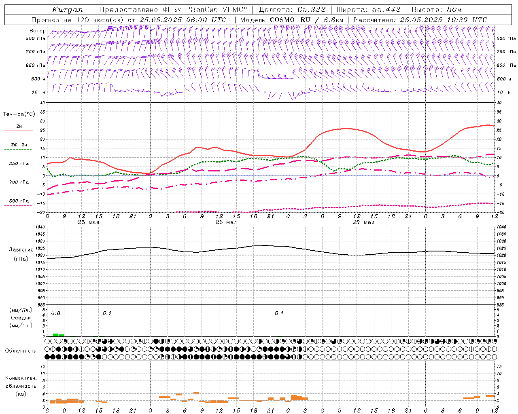This screenshot has height=414, width=518.
Task: Click "Прогноз на 120 часа(ов)" forecast start line
Action: tap(129, 20)
